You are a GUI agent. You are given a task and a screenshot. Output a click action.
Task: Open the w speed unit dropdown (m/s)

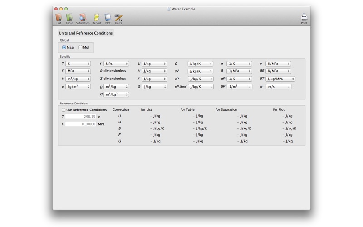coord(278,87)
